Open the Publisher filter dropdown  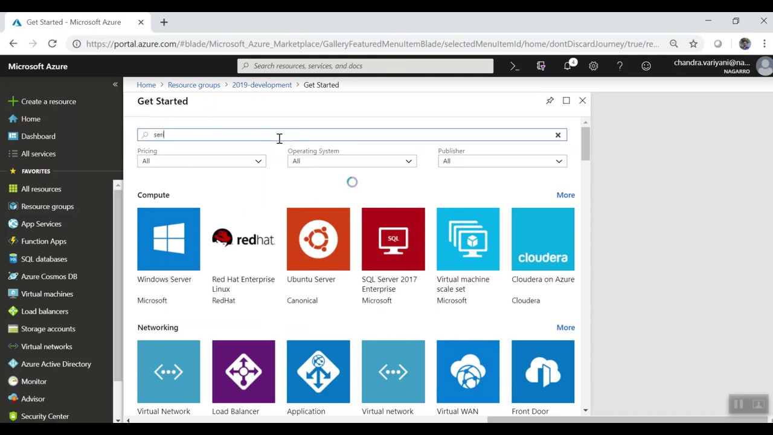[502, 161]
